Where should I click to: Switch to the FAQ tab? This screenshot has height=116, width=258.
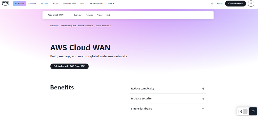click(108, 15)
